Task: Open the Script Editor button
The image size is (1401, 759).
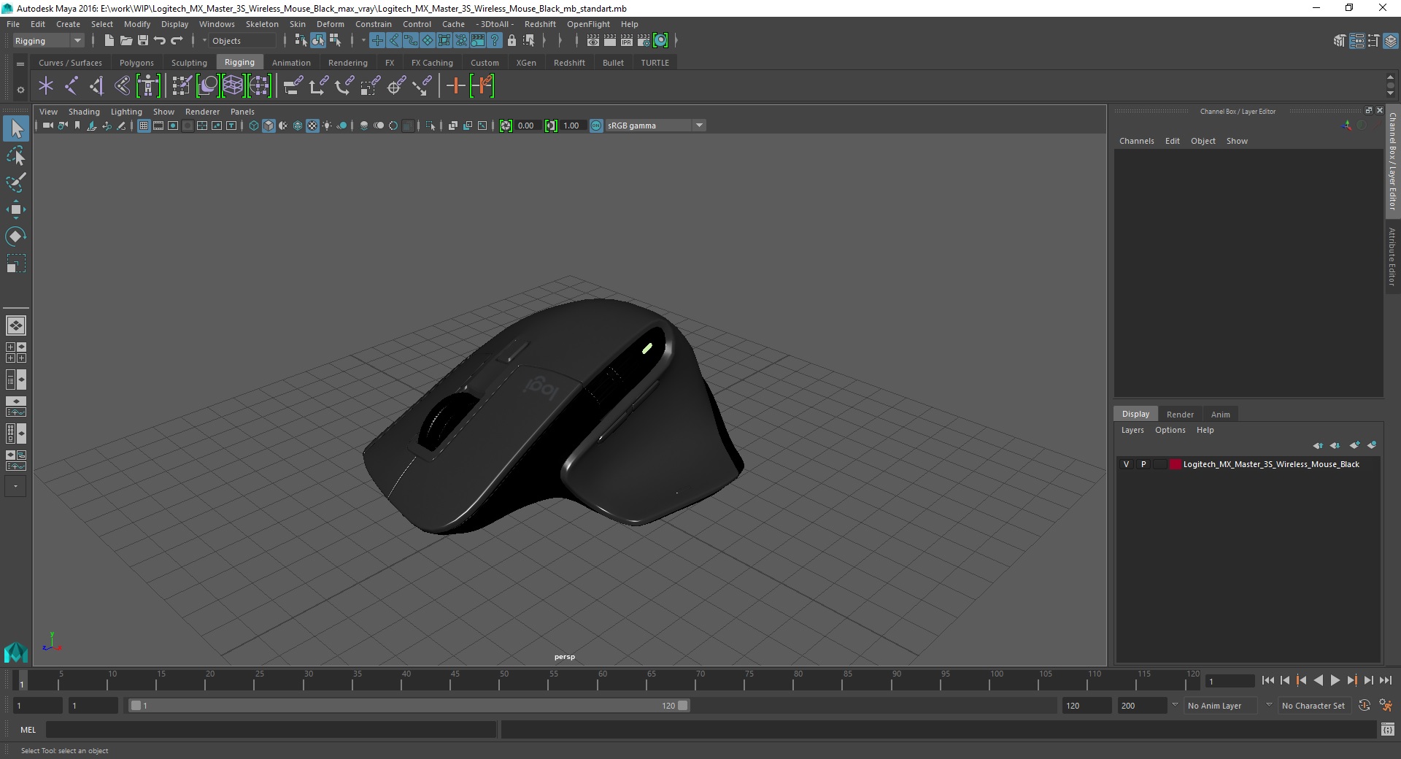Action: [1387, 730]
